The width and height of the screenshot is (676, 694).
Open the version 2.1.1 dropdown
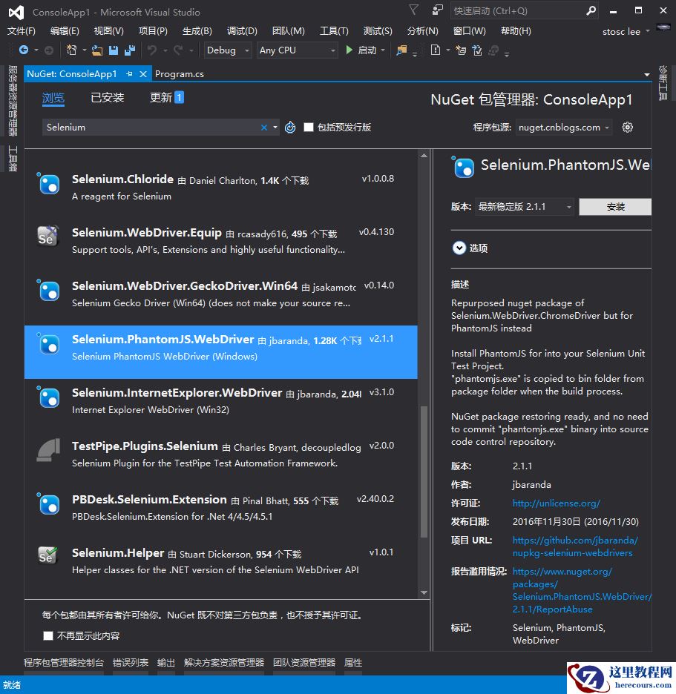(x=525, y=207)
